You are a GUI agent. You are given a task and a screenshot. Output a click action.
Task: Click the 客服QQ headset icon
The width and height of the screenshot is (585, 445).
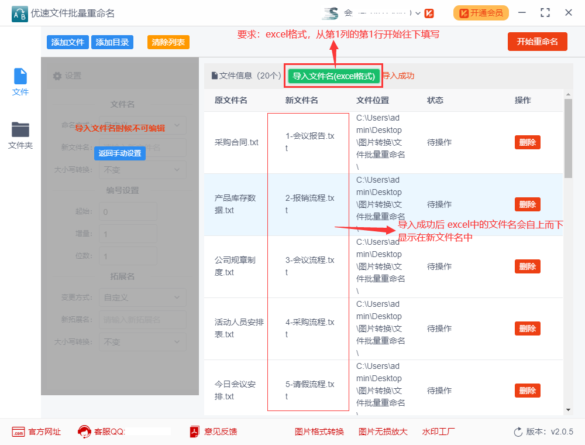coord(84,432)
